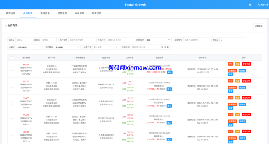This screenshot has width=269, height=144.
Task: Tick the checkbox for user 789789
Action: pyautogui.click(x=11, y=137)
